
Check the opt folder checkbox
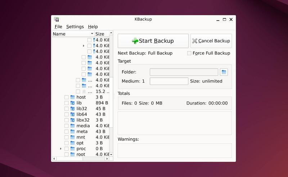click(67, 143)
